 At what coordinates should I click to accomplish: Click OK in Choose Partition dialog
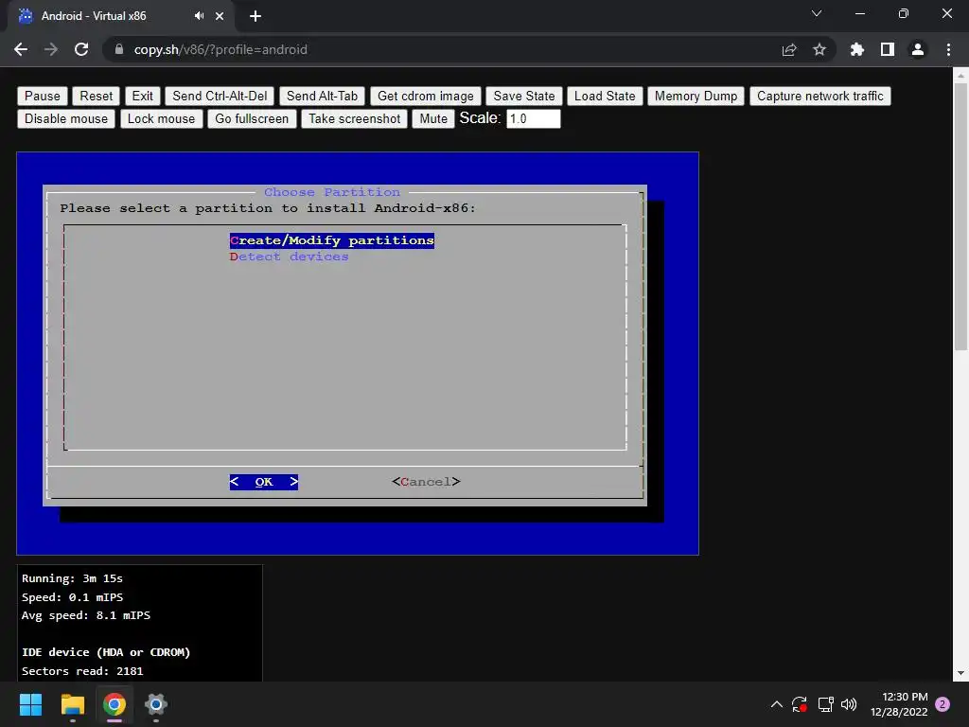pyautogui.click(x=264, y=482)
